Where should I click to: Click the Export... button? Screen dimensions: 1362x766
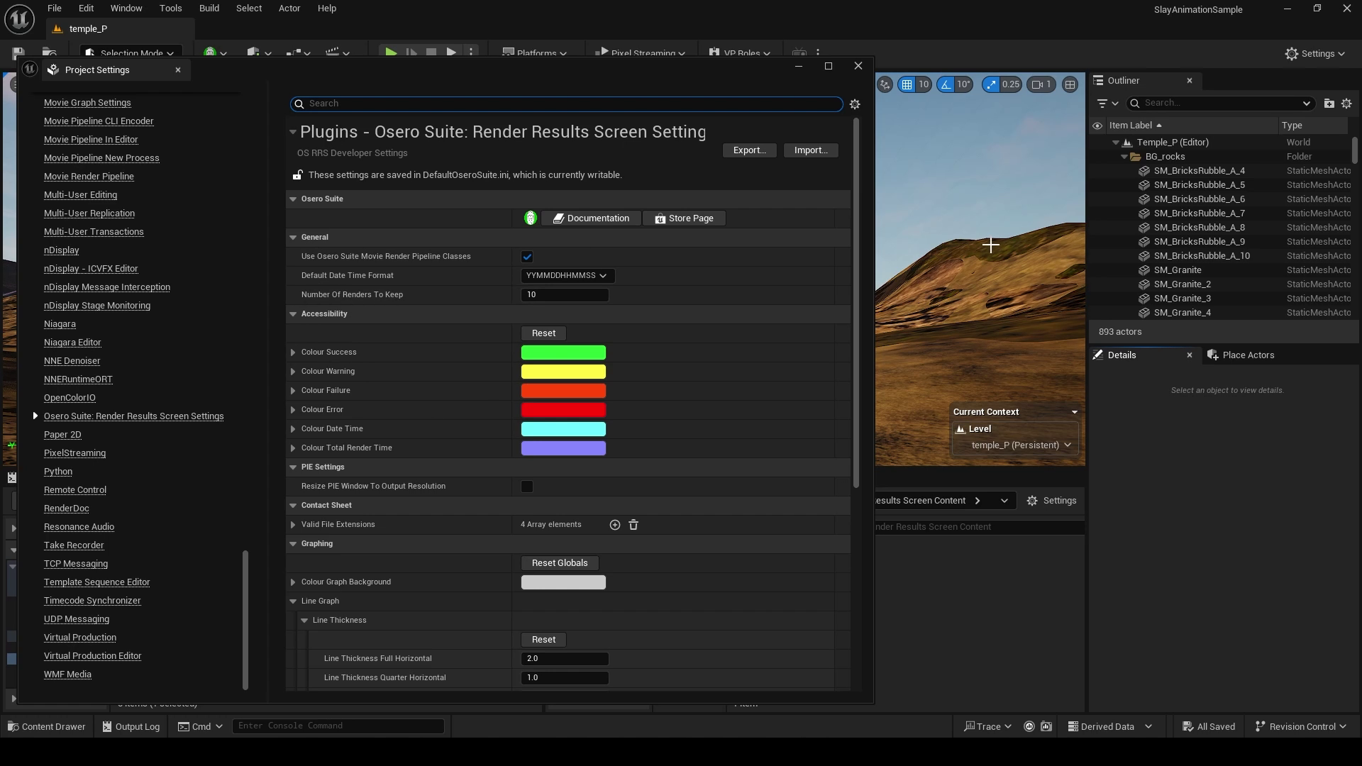[749, 150]
